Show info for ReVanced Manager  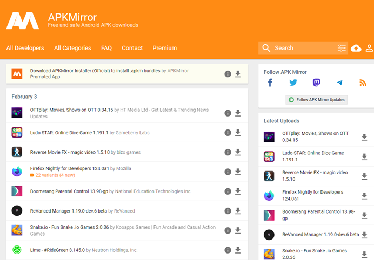(228, 211)
